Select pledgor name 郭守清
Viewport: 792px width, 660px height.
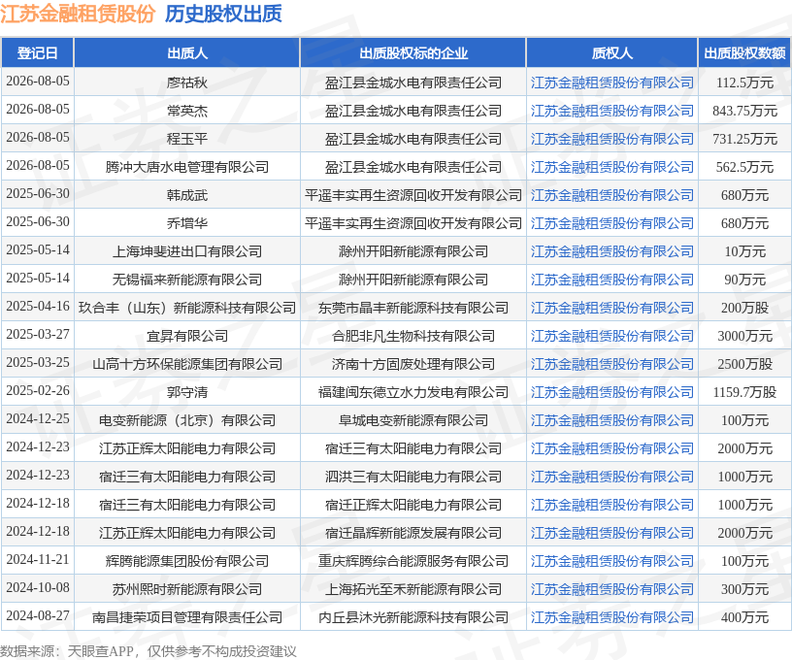point(187,392)
